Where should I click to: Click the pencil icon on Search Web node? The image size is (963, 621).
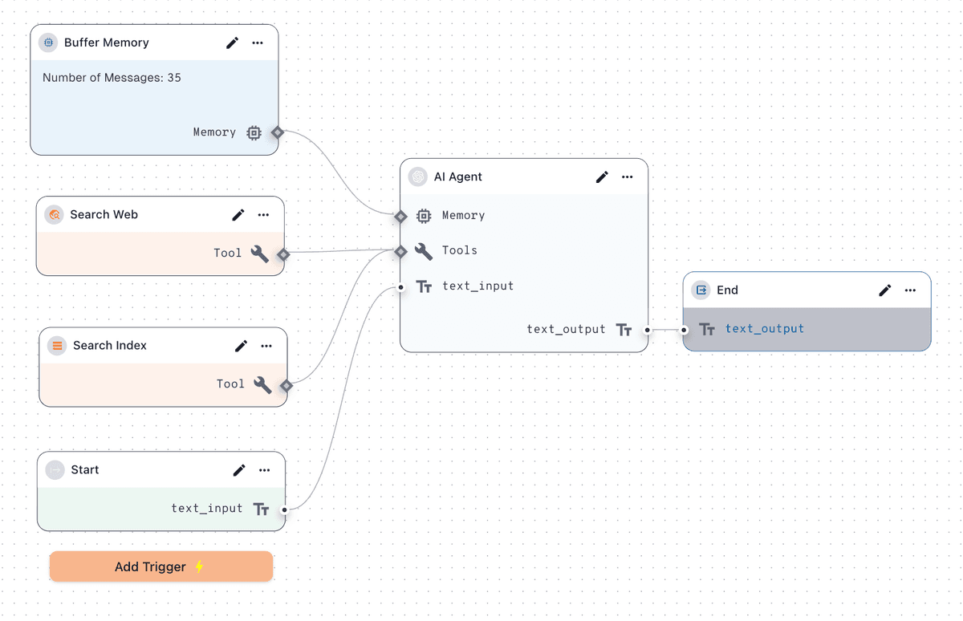(x=238, y=215)
